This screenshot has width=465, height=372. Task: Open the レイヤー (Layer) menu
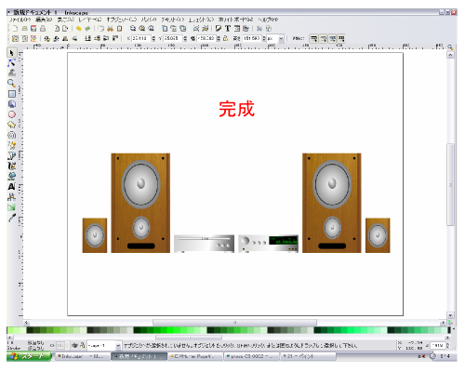(89, 20)
